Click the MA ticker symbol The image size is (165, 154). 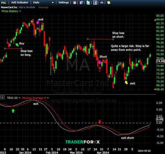point(4,3)
